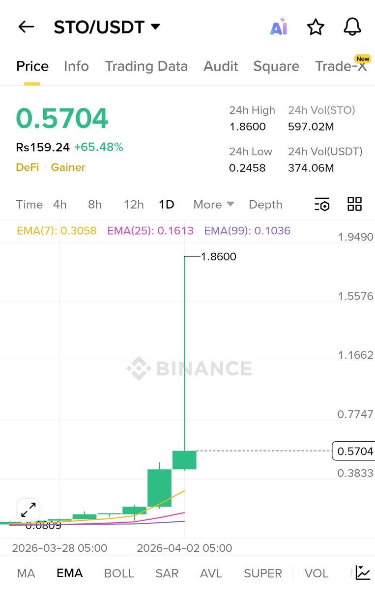Select the 1D interval
The image size is (375, 589).
[167, 204]
